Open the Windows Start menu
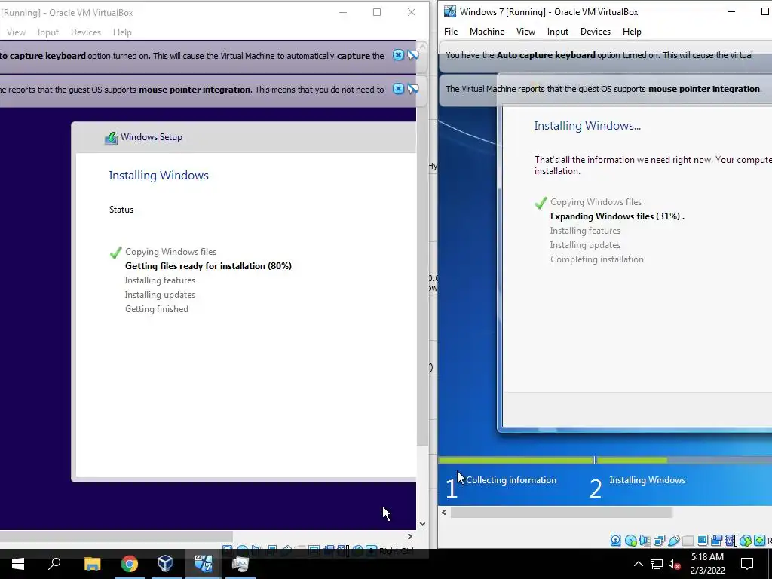772x579 pixels. 18,564
